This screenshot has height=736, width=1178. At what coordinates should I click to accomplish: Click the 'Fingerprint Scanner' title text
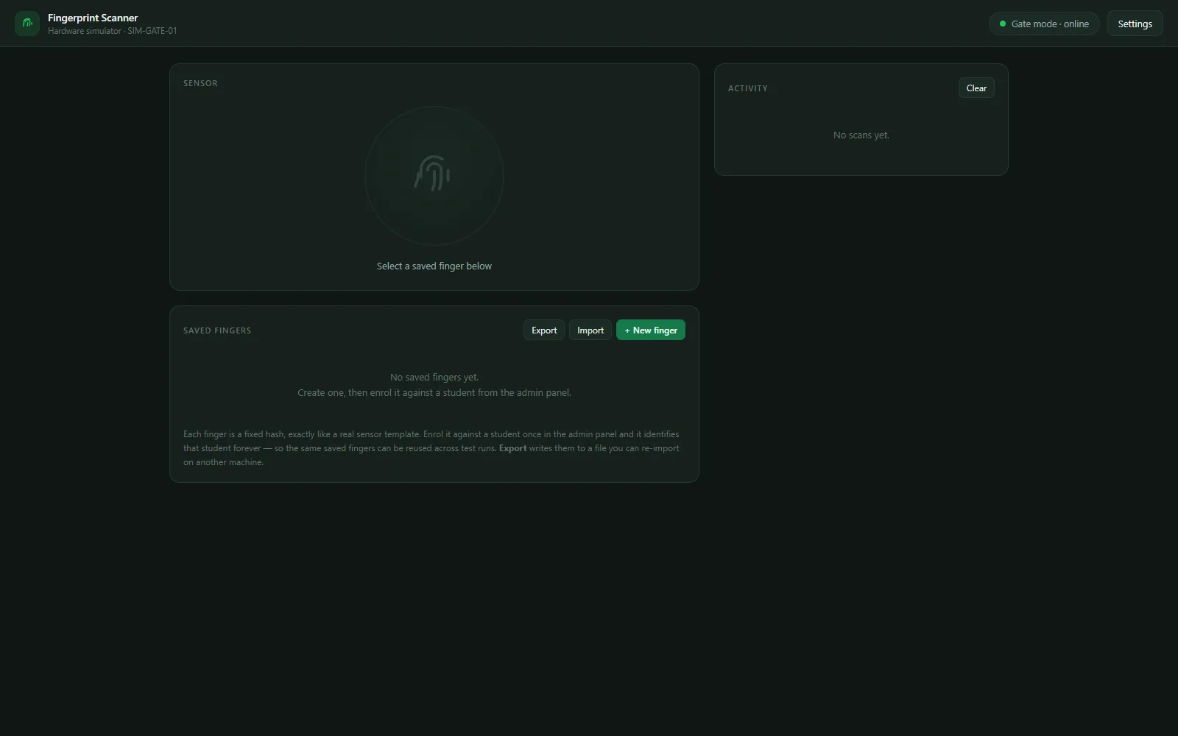pos(93,18)
